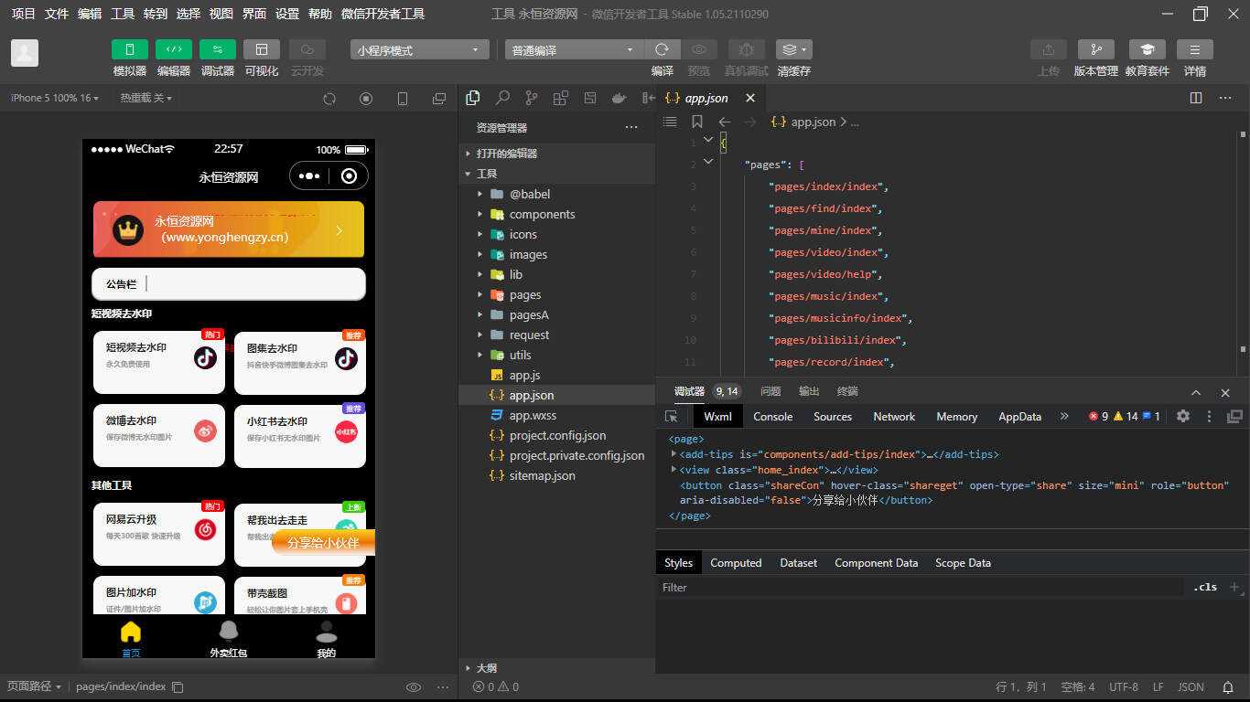Switch to the Network tab in debugger
This screenshot has height=702, width=1250.
893,416
